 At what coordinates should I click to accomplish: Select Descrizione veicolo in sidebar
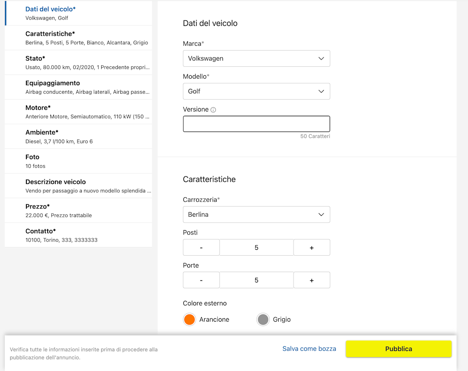point(78,186)
